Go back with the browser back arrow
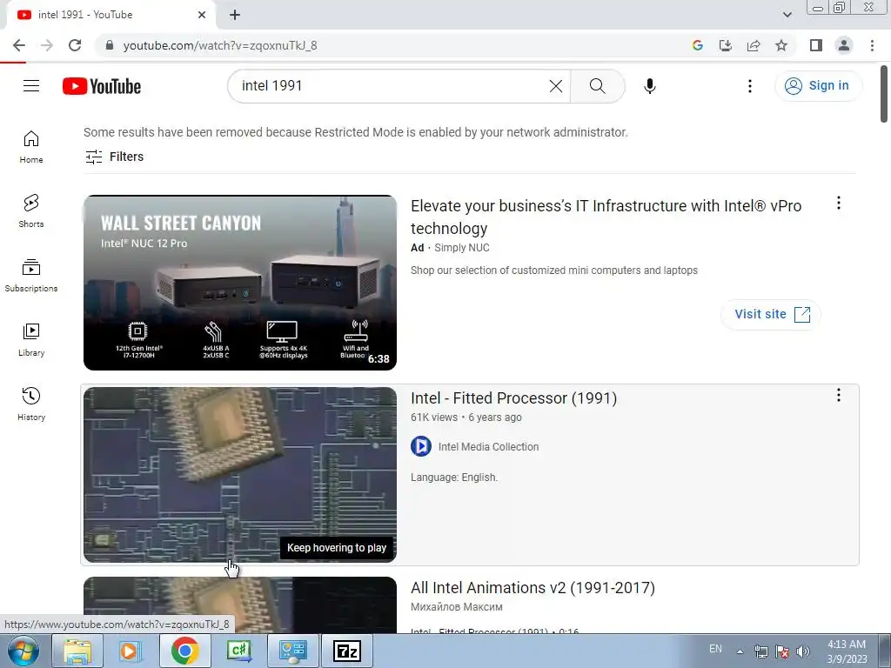The width and height of the screenshot is (891, 668). pyautogui.click(x=19, y=45)
